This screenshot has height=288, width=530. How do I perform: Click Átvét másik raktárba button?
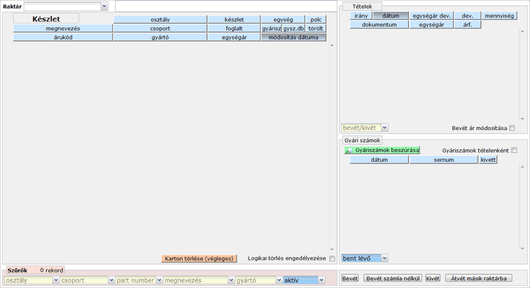click(x=478, y=279)
